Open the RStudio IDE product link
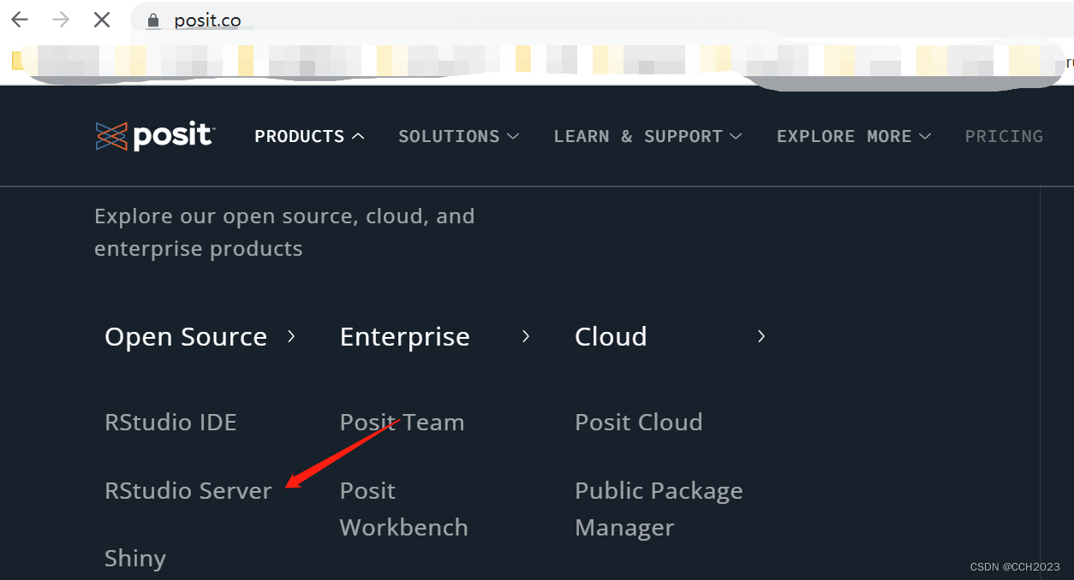 click(170, 423)
